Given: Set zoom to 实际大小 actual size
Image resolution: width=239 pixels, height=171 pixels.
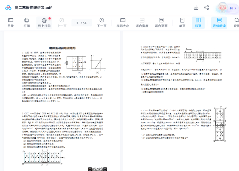Looking at the screenshot, I should click(x=123, y=23).
